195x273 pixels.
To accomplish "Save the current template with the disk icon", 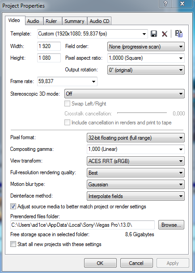I will [x=154, y=34].
